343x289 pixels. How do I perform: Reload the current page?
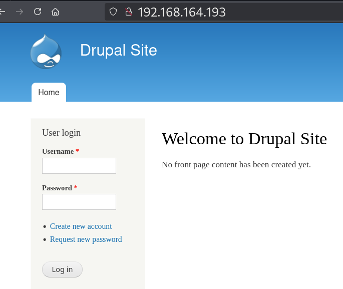point(38,12)
